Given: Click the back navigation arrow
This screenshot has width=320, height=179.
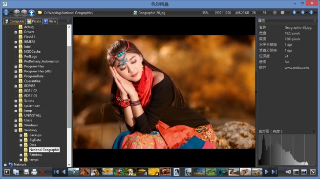Looking at the screenshot, I should pos(17,13).
